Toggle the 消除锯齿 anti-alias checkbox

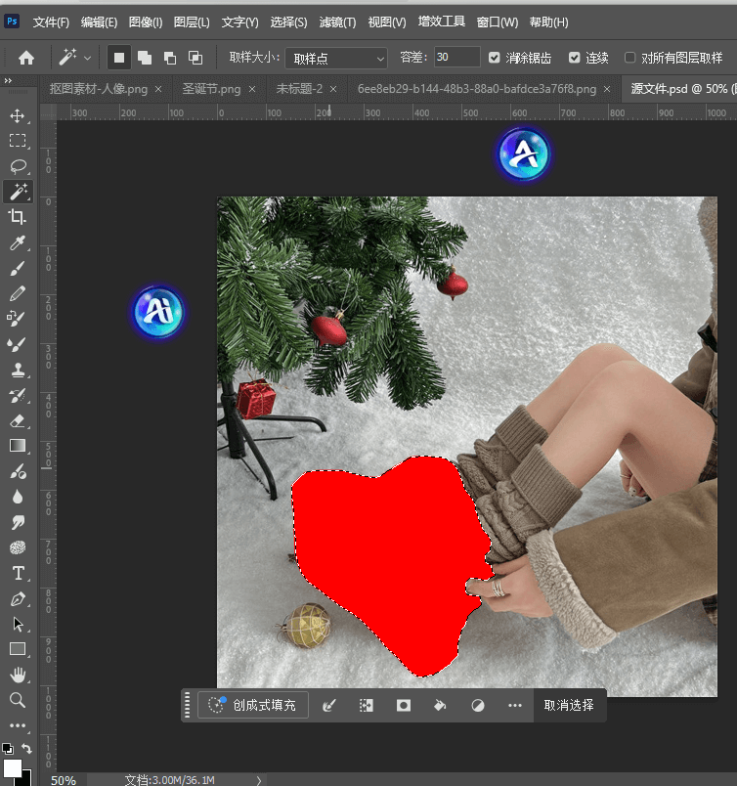[x=495, y=58]
